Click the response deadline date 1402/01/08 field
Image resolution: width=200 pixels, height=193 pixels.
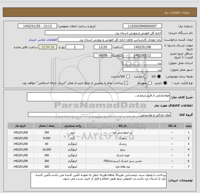coord(142,47)
